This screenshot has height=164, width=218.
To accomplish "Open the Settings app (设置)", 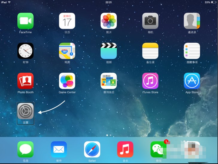I will pyautogui.click(x=25, y=111).
